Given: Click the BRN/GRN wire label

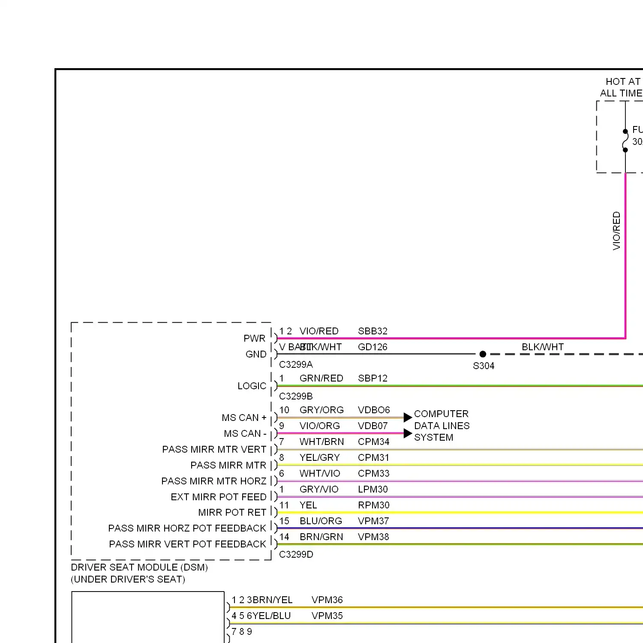Looking at the screenshot, I should coord(321,537).
